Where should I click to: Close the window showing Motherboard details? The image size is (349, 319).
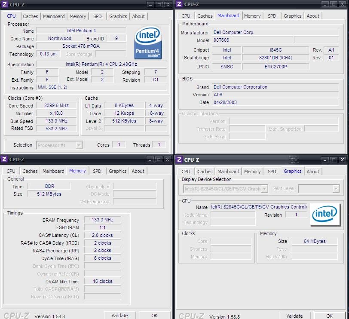point(342,4)
